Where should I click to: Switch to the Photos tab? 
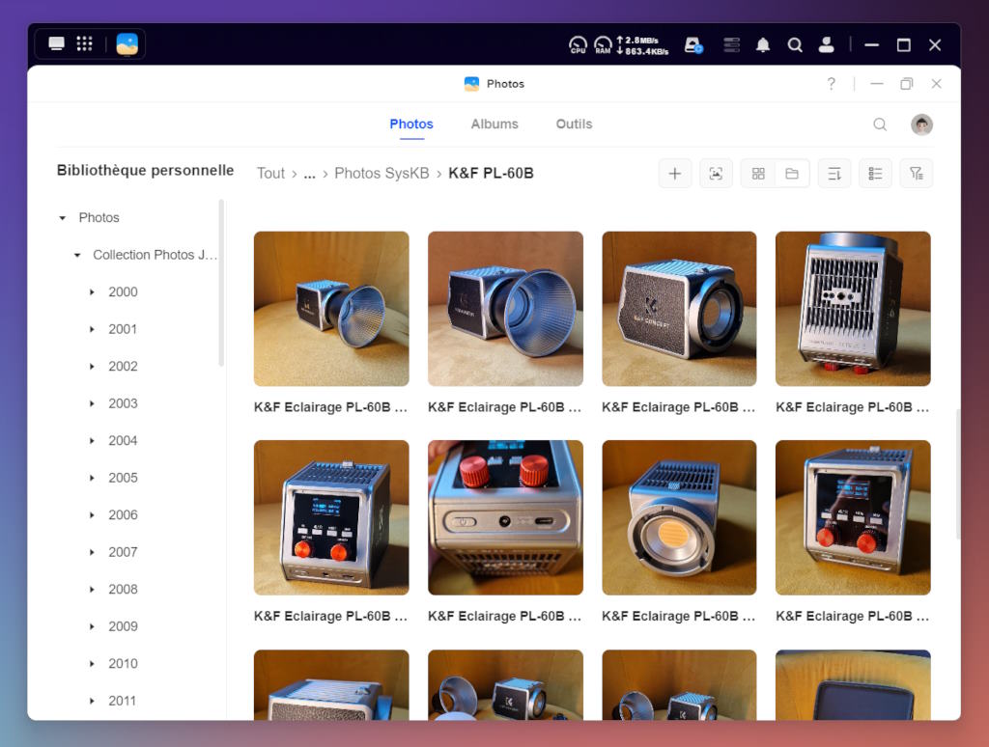pyautogui.click(x=411, y=124)
